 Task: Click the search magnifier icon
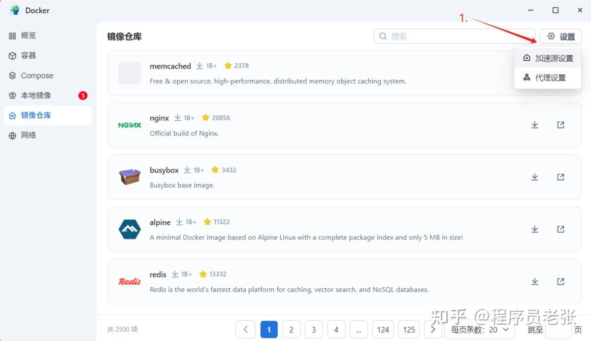point(383,36)
